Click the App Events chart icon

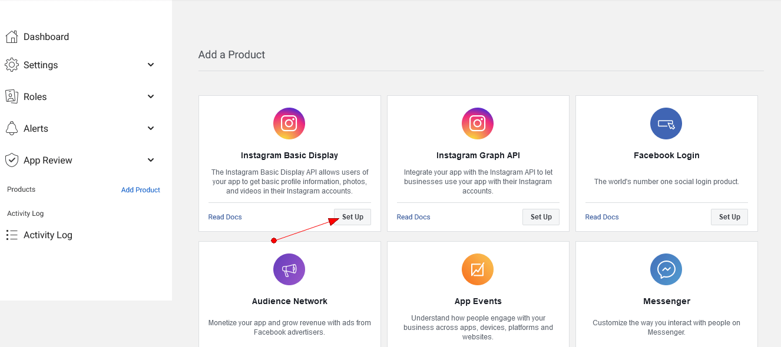[478, 269]
